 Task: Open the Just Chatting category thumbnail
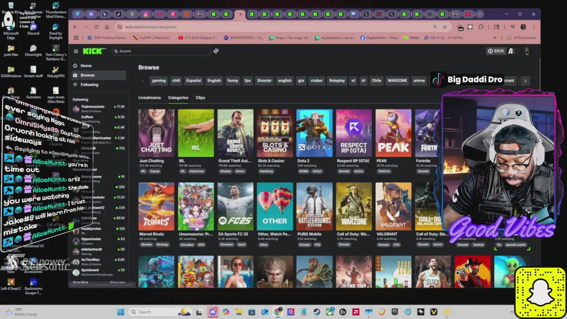156,133
